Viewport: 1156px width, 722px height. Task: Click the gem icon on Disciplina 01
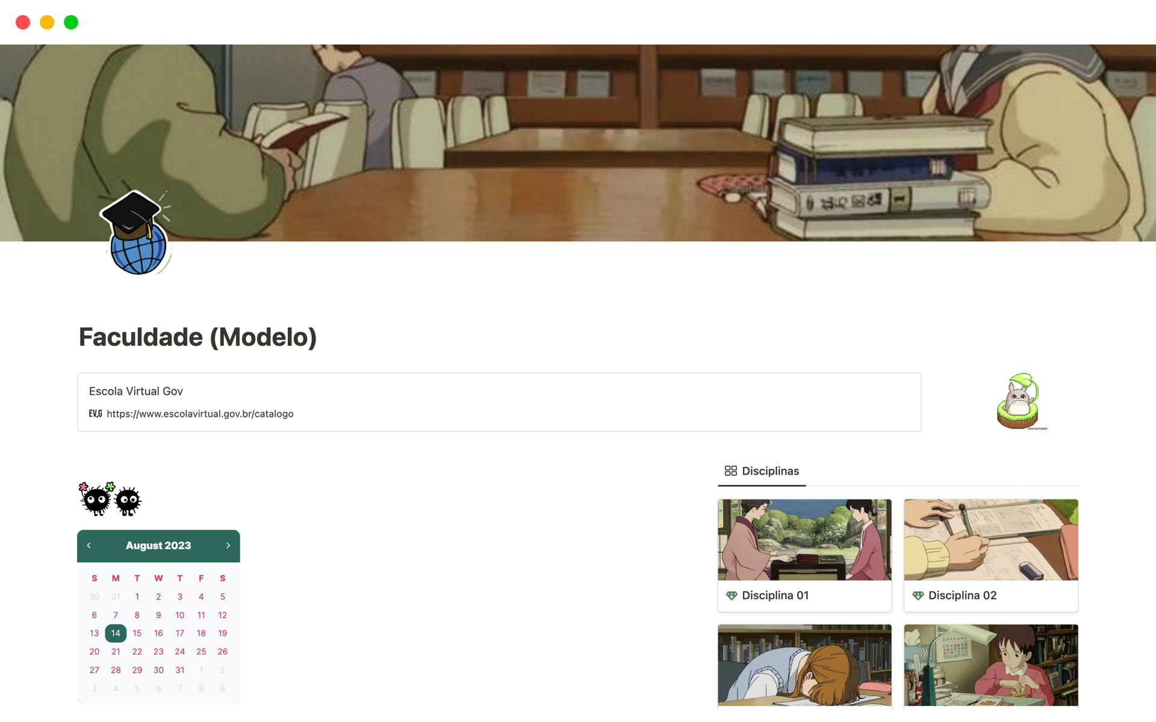coord(732,596)
